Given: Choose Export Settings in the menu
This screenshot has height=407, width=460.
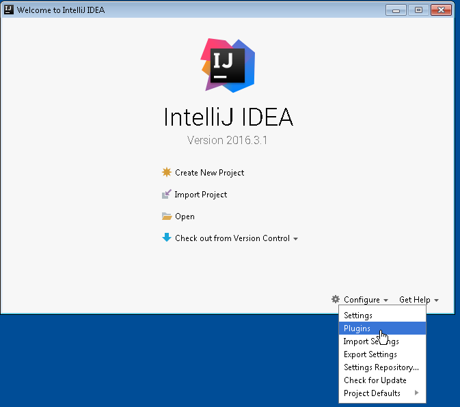Looking at the screenshot, I should pos(382,354).
